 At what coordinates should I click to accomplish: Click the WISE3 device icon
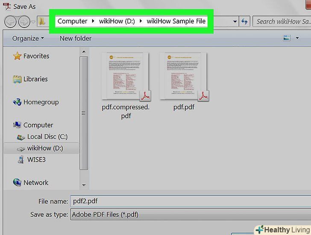[x=21, y=160]
